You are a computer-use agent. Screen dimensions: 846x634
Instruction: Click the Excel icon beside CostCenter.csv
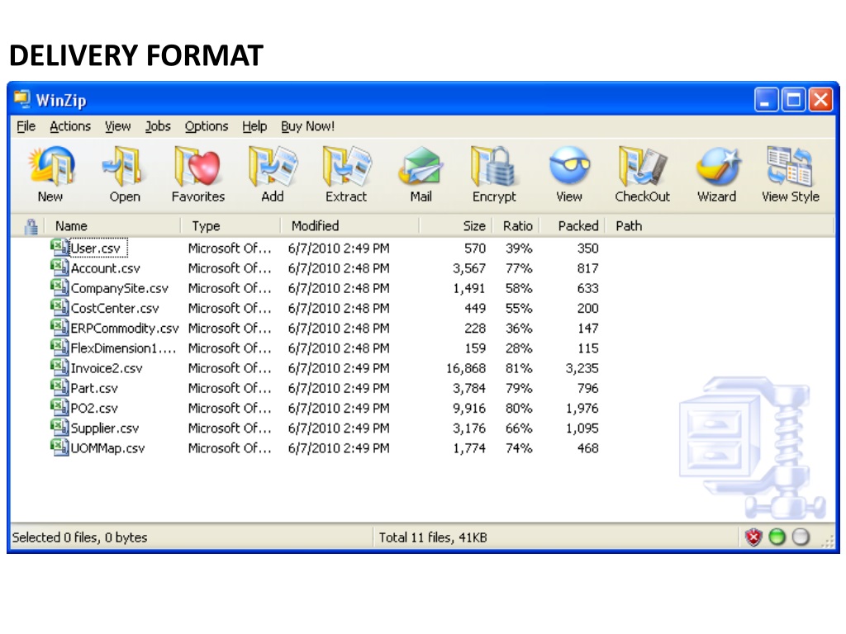coord(59,307)
